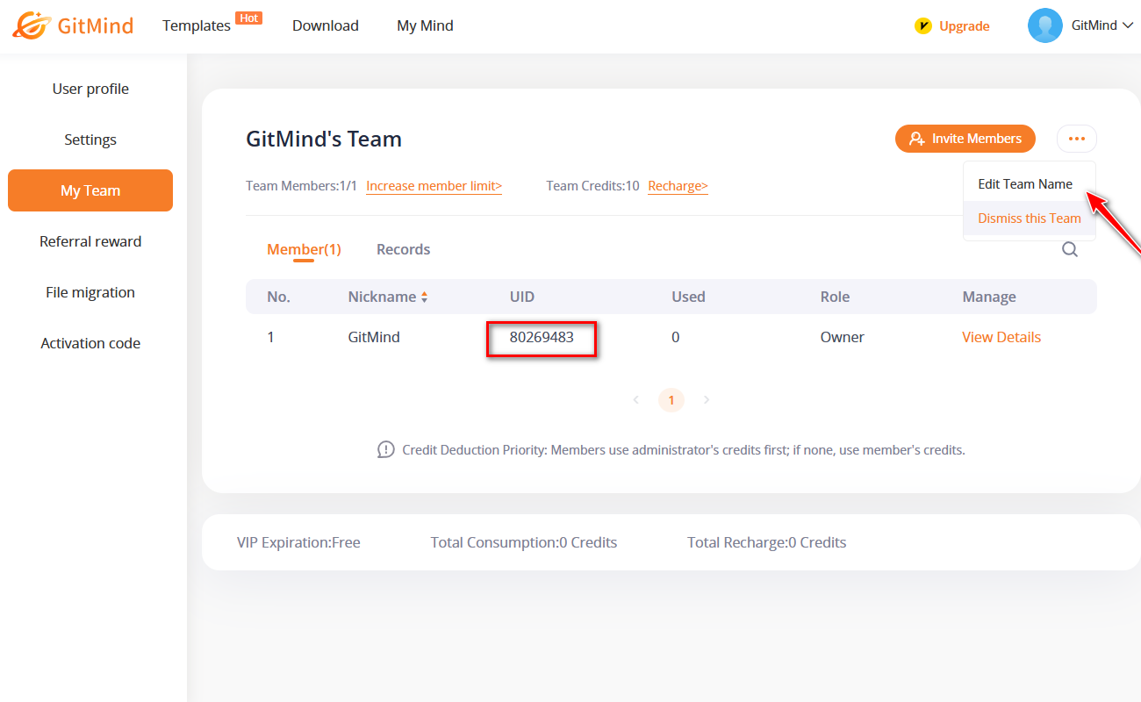Viewport: 1141px width, 702px height.
Task: Click VIP Expiration:Free text
Action: (298, 542)
